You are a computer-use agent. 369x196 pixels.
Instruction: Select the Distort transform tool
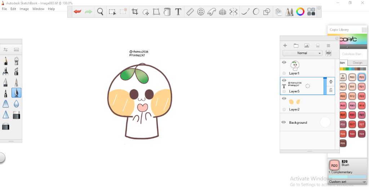[x=156, y=12]
